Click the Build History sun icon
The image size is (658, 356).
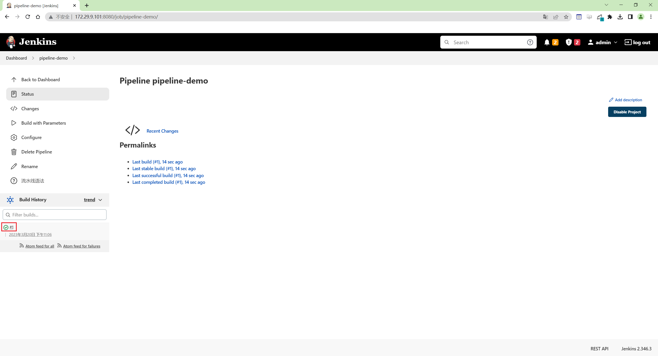[10, 200]
